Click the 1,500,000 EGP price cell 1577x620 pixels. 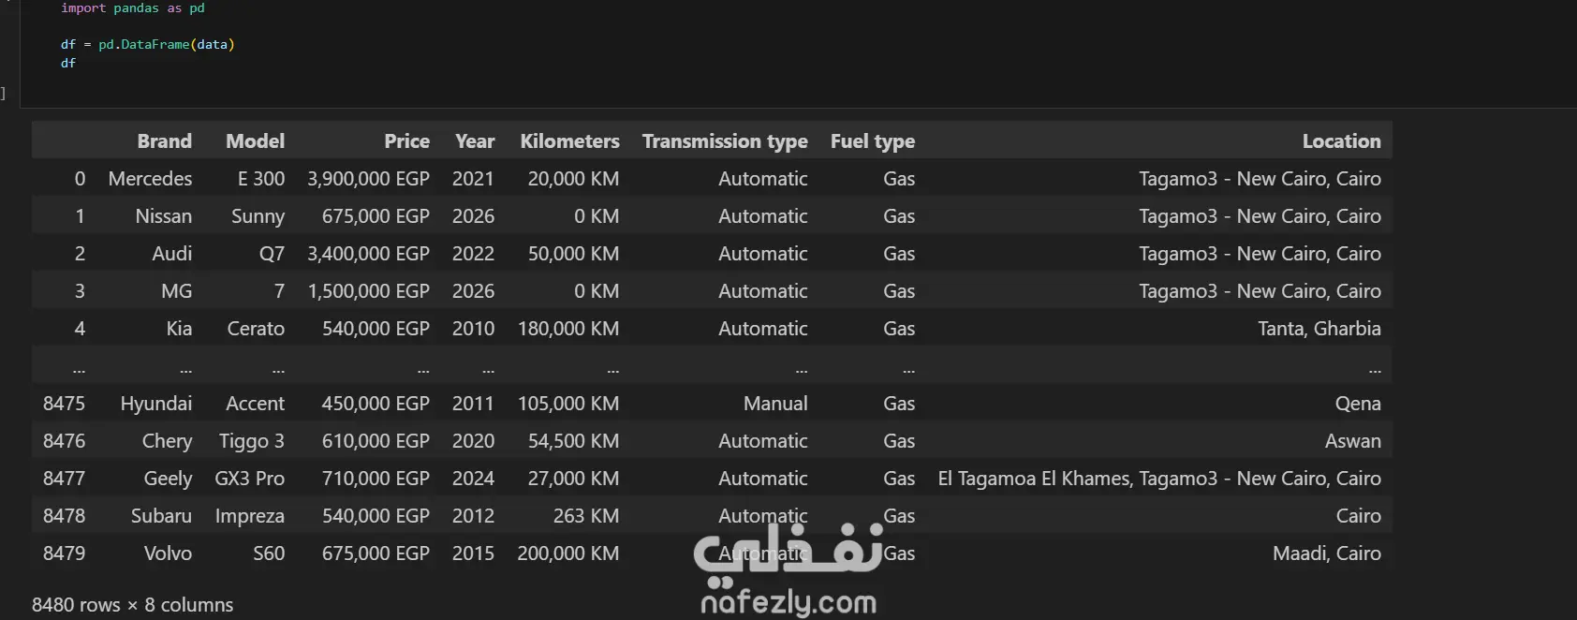pyautogui.click(x=368, y=291)
